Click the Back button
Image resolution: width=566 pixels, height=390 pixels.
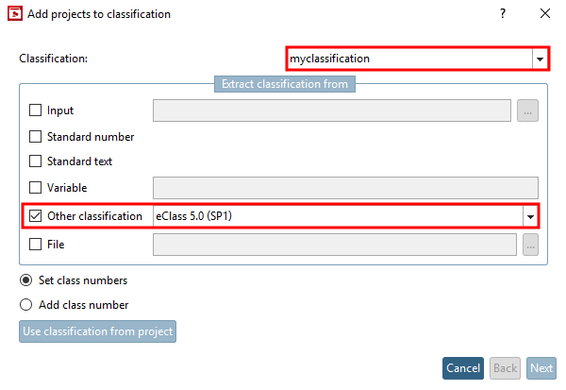(x=506, y=368)
